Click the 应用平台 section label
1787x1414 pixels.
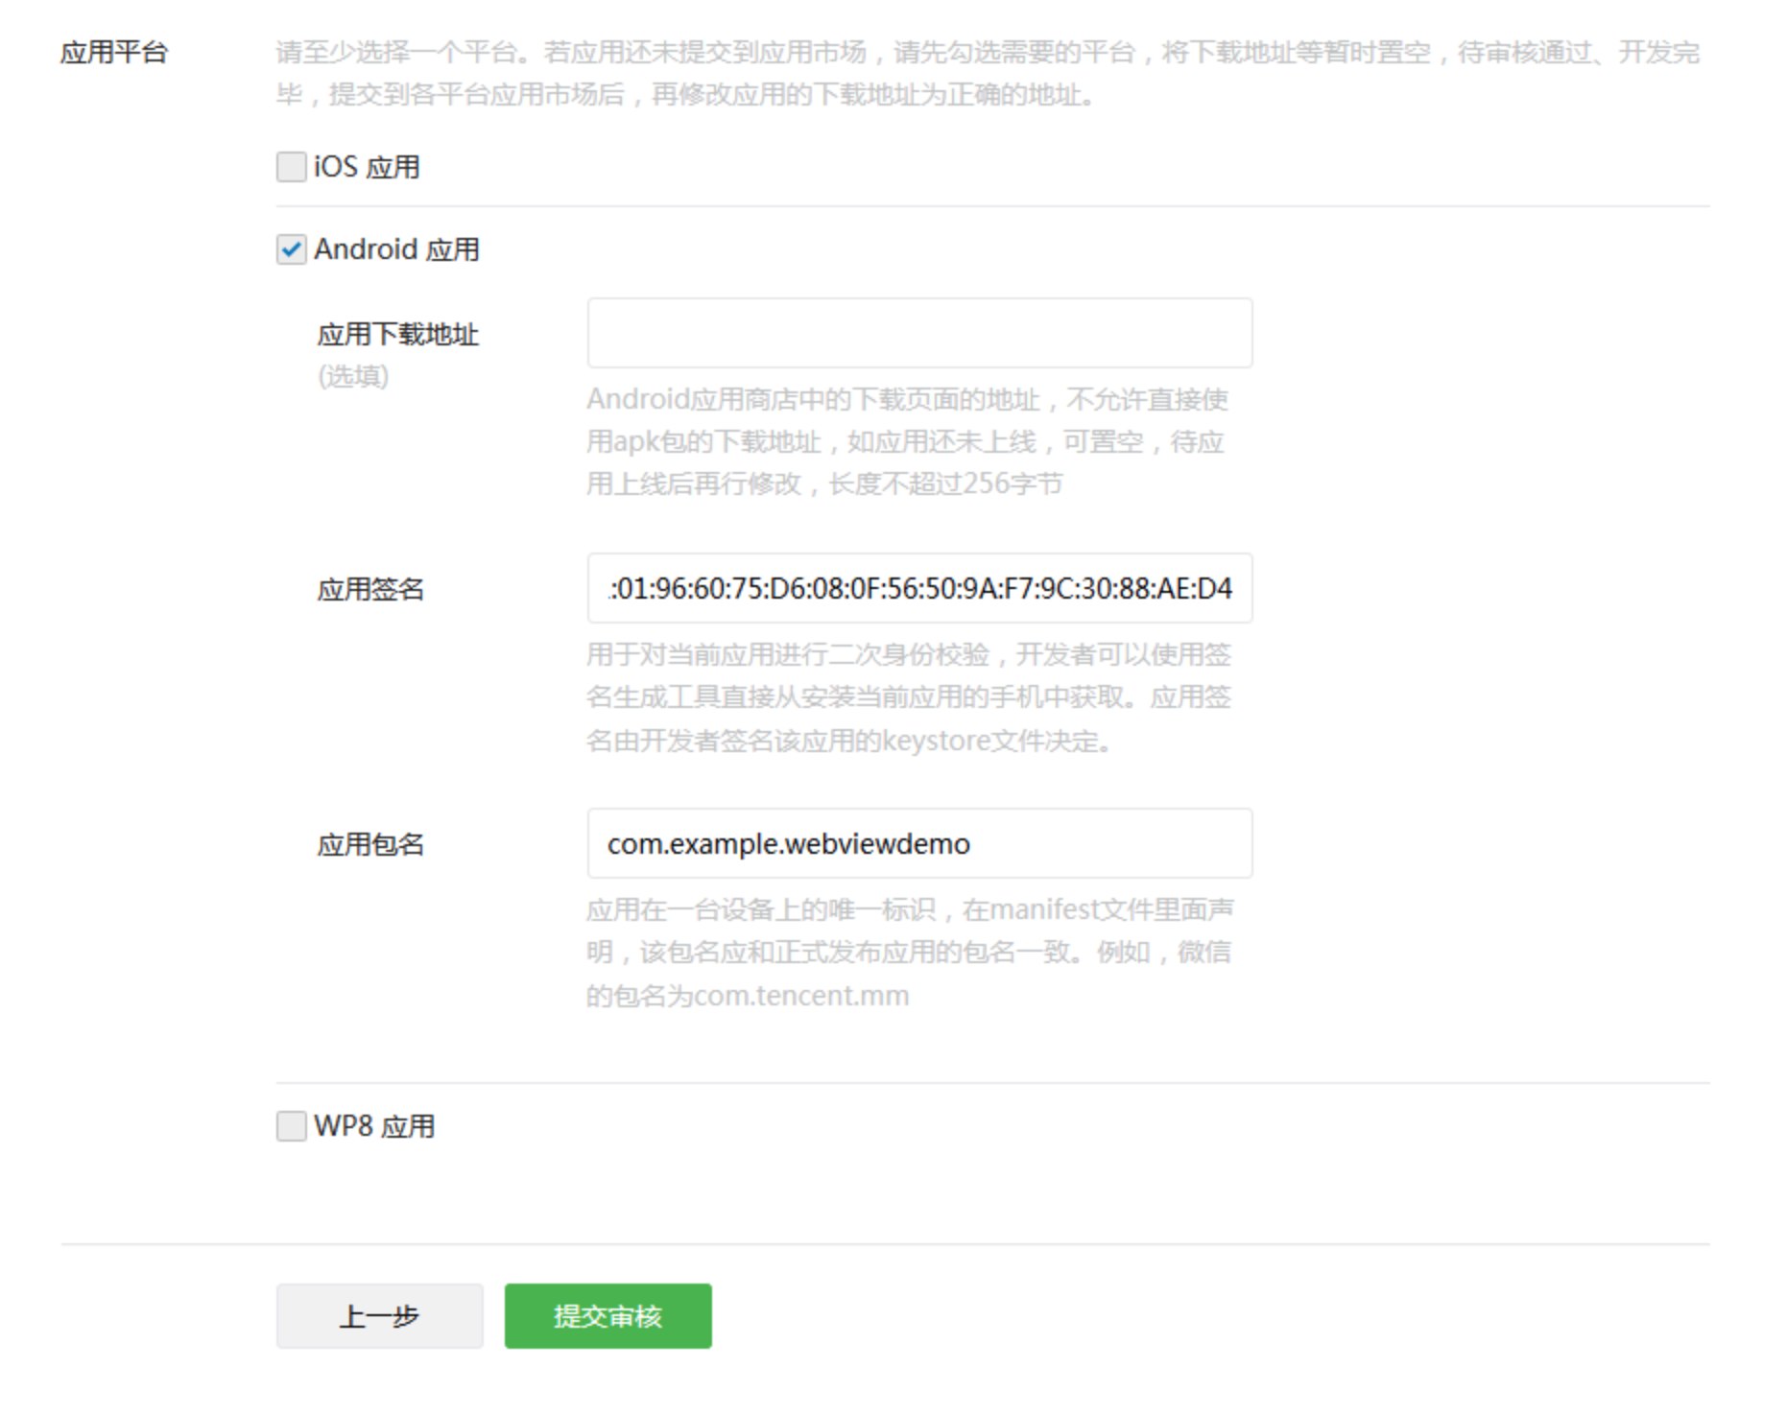click(114, 52)
